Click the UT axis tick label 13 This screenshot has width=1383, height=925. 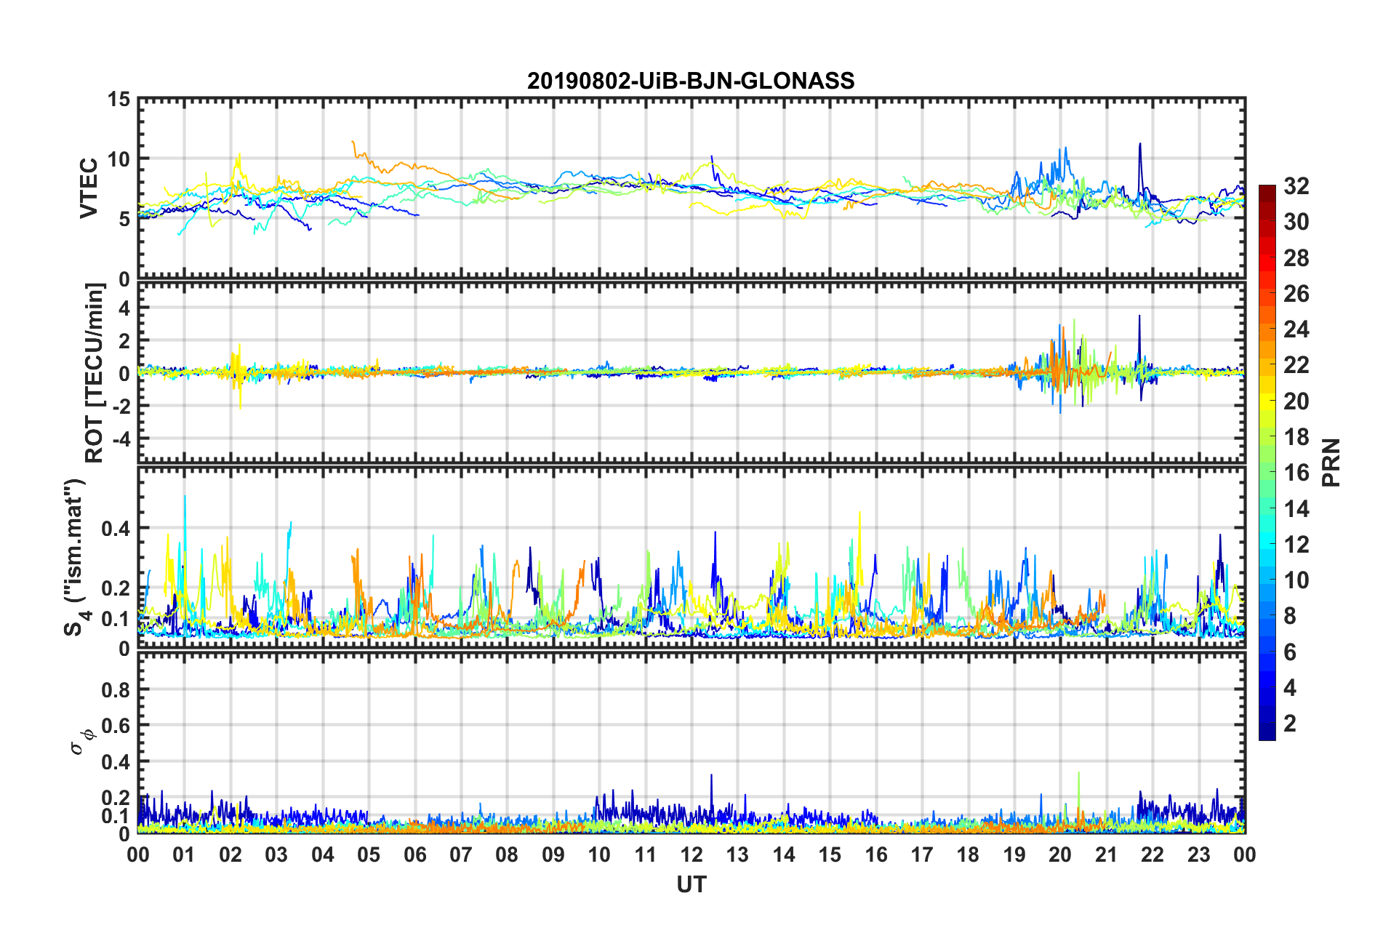tap(738, 854)
